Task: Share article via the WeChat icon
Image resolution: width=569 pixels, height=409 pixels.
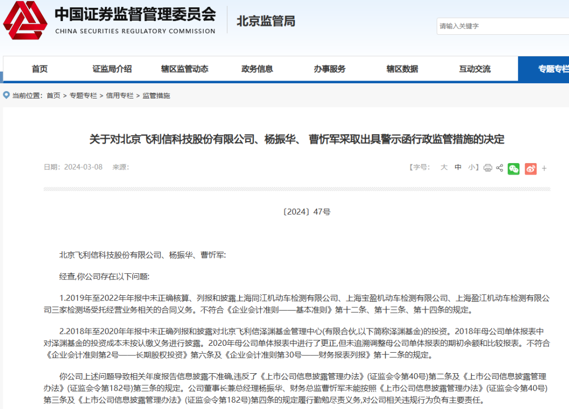Action: click(x=514, y=169)
